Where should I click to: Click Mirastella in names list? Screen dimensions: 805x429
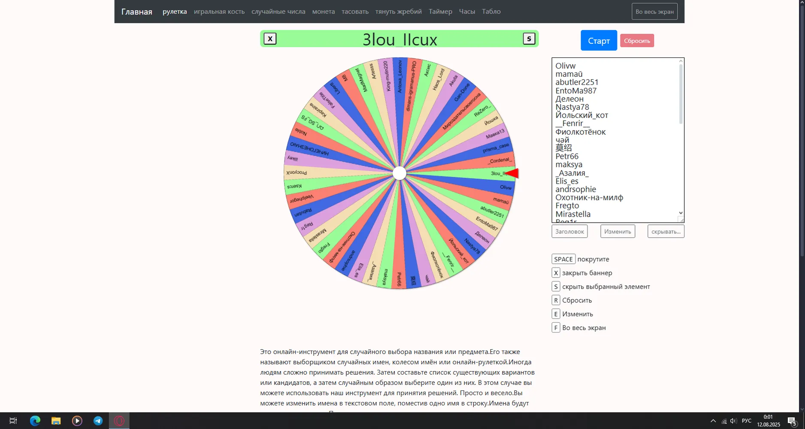pyautogui.click(x=573, y=214)
